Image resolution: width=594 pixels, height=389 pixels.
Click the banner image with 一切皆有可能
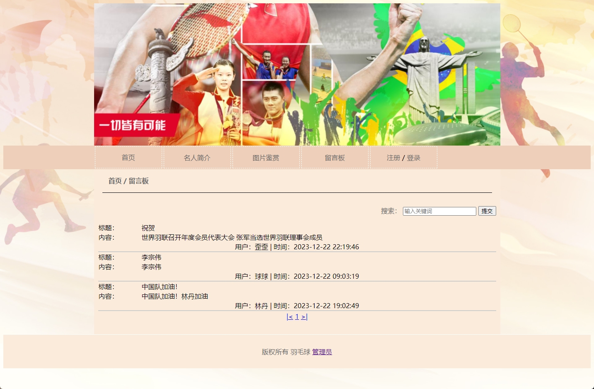(297, 74)
